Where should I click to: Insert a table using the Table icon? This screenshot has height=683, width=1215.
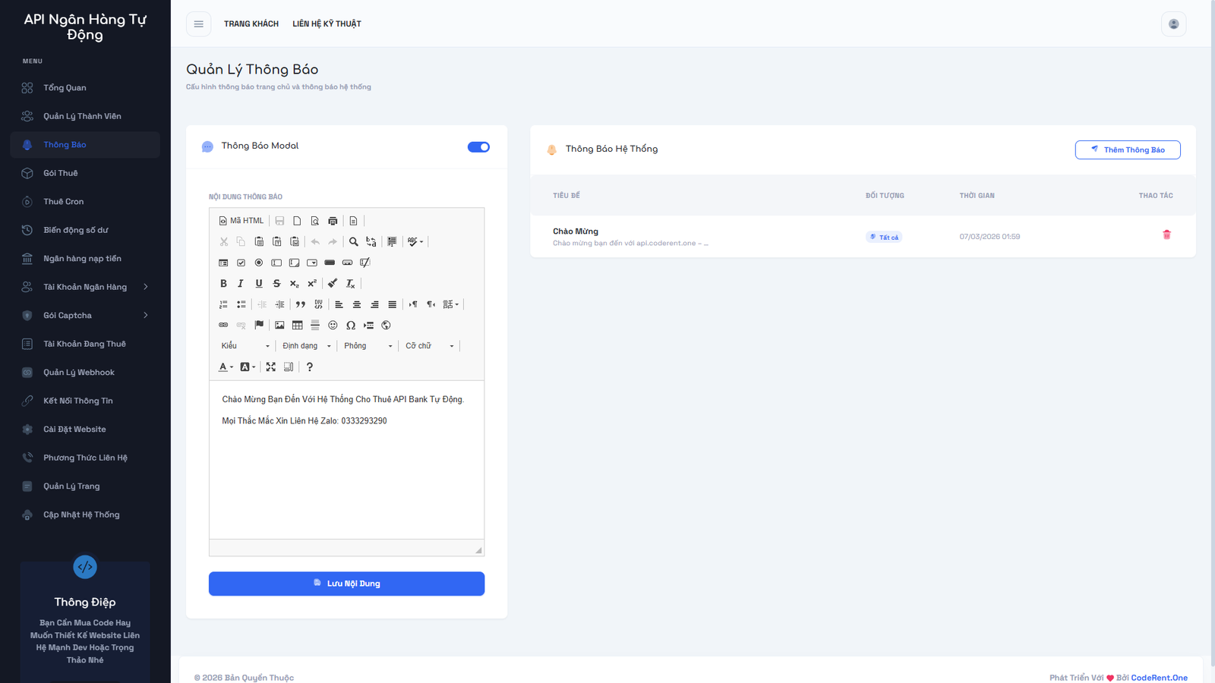[296, 325]
